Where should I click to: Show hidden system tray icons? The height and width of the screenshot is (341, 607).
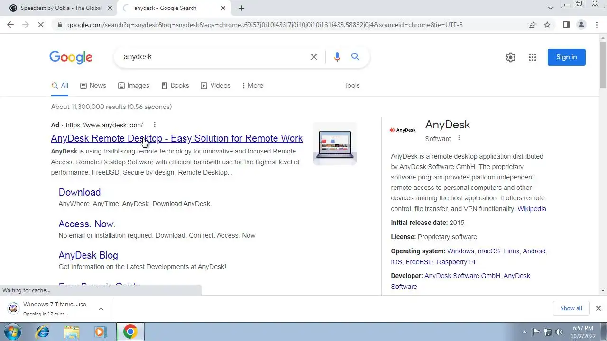[524, 332]
